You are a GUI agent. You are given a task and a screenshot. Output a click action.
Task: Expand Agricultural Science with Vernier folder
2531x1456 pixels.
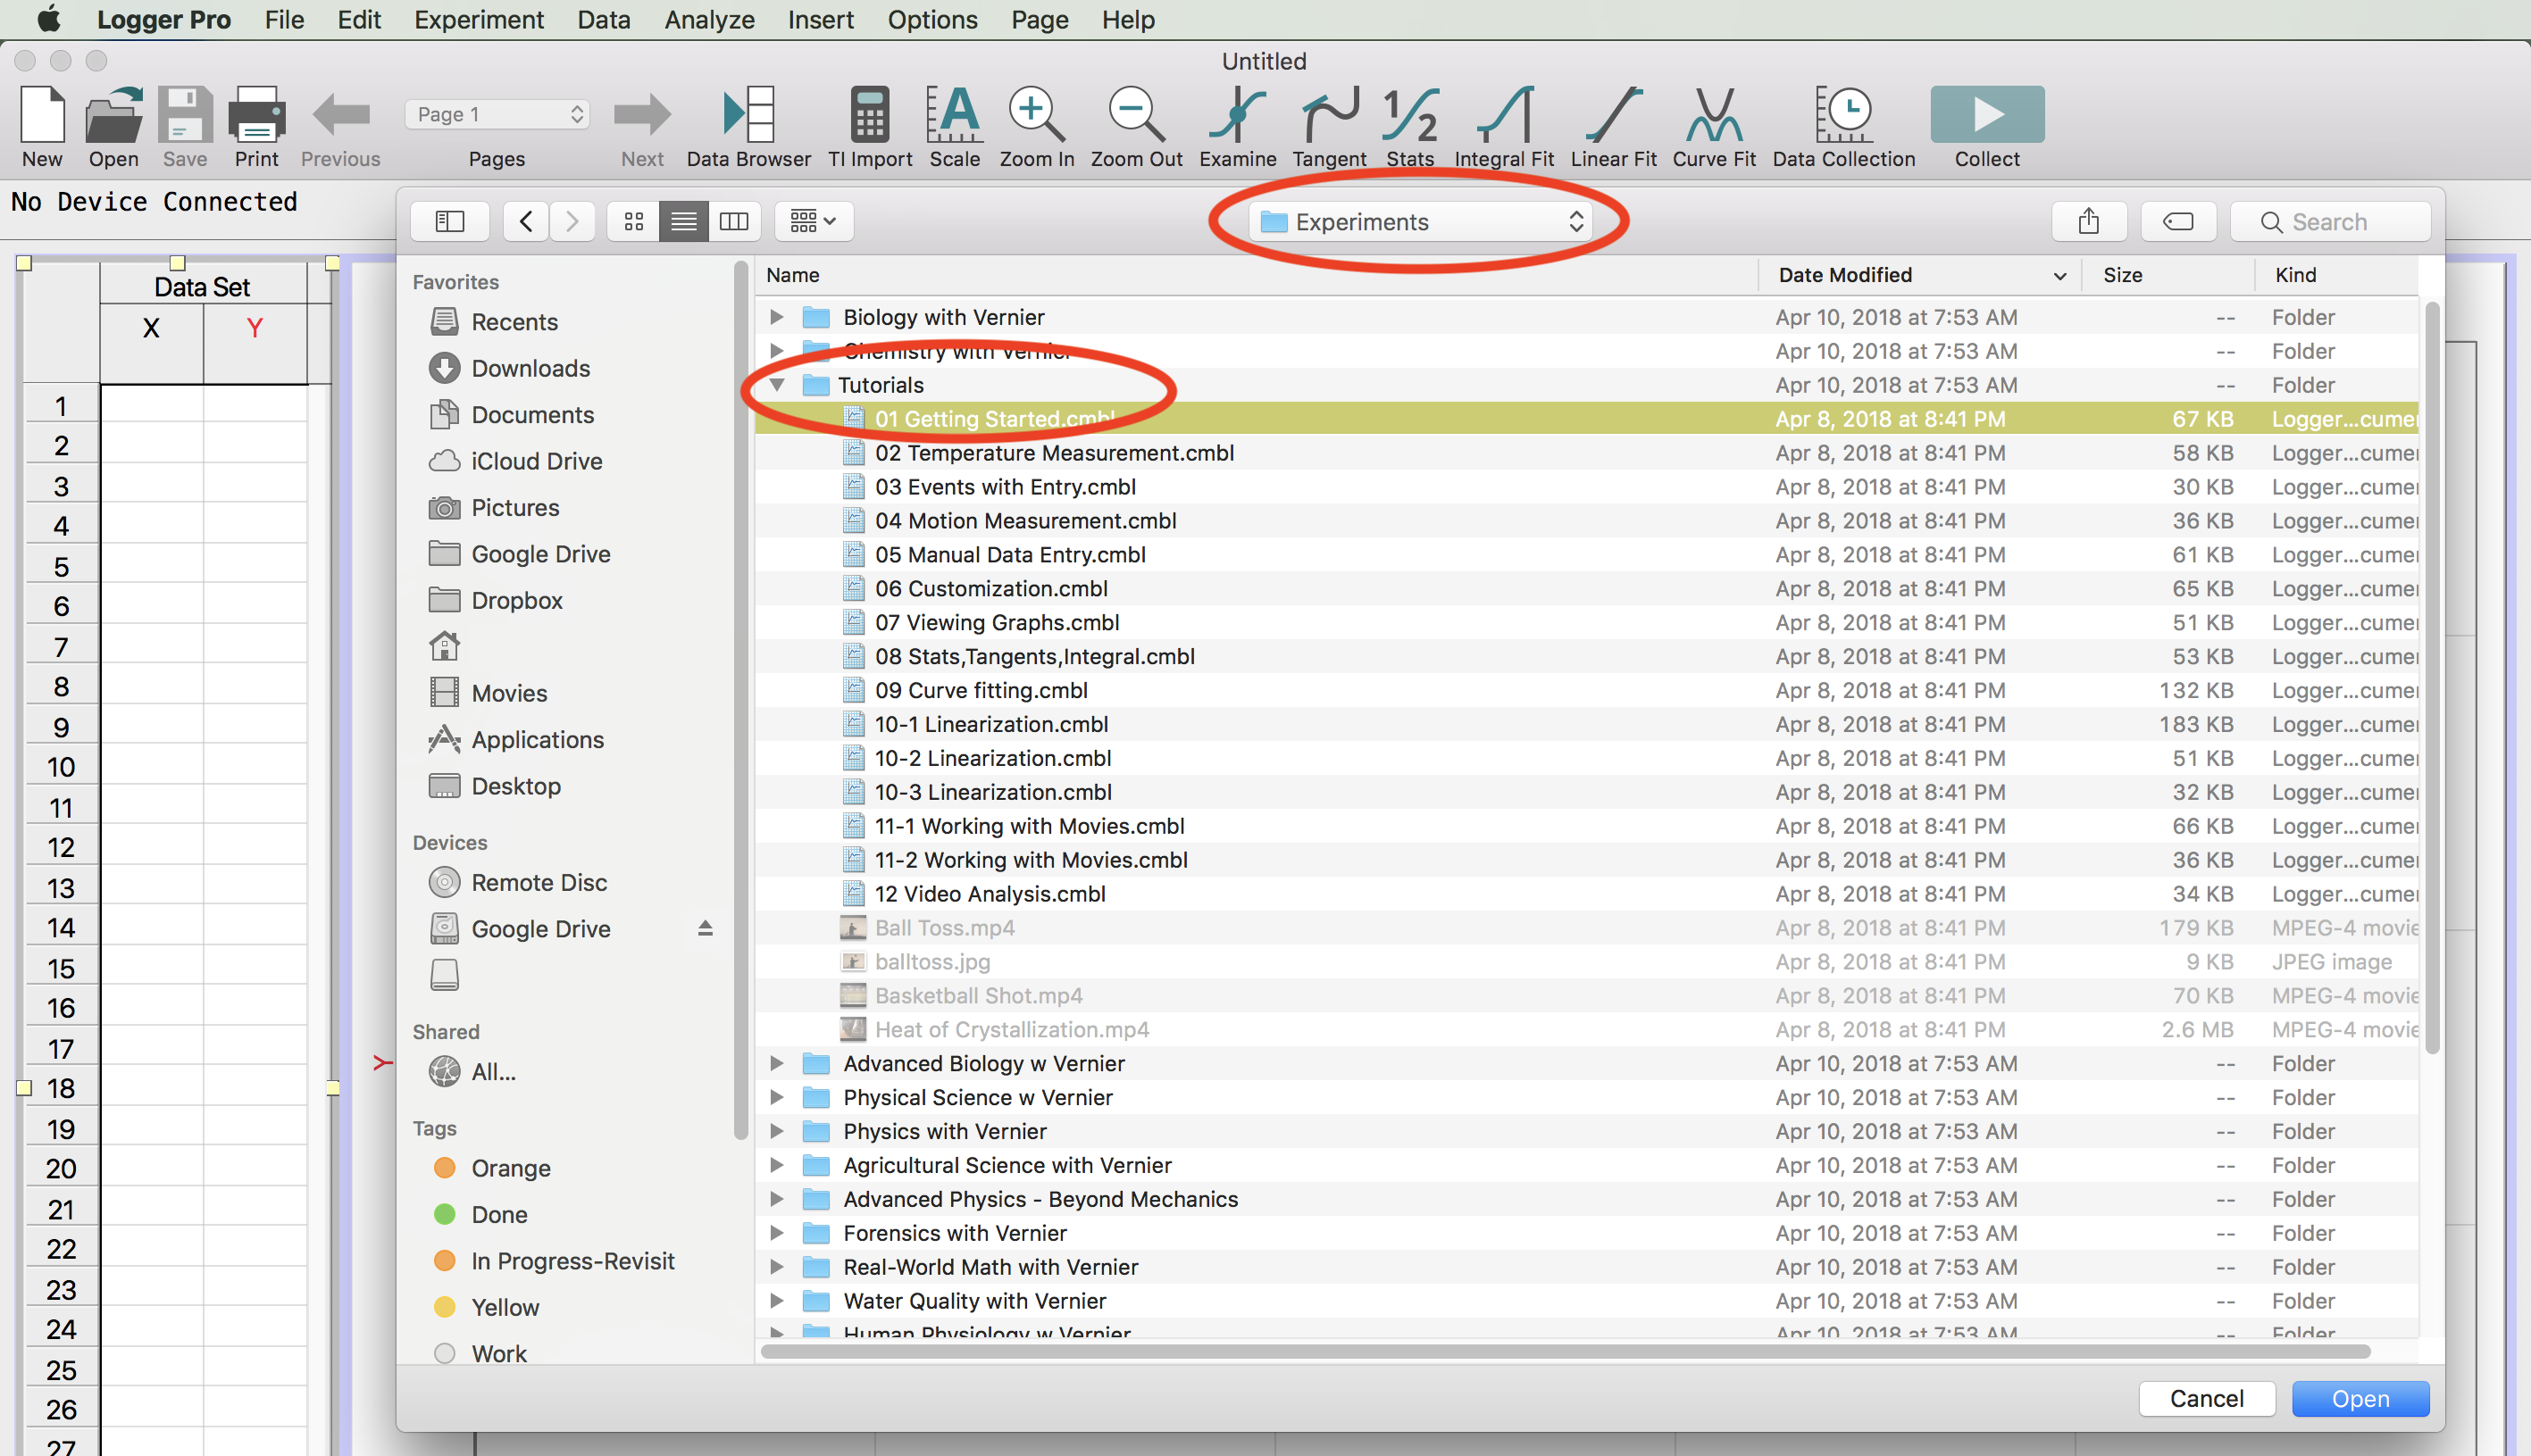click(776, 1165)
